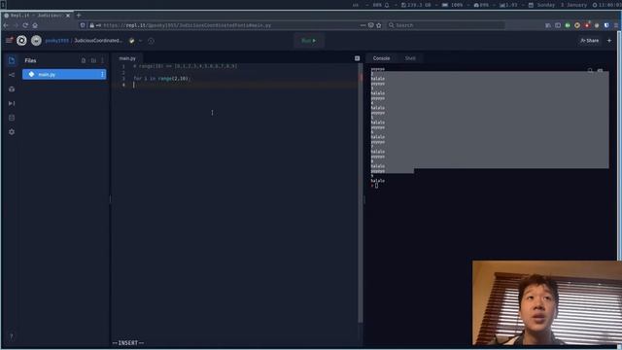The image size is (622, 350).
Task: Open the browser hamburger menu
Action: click(616, 25)
